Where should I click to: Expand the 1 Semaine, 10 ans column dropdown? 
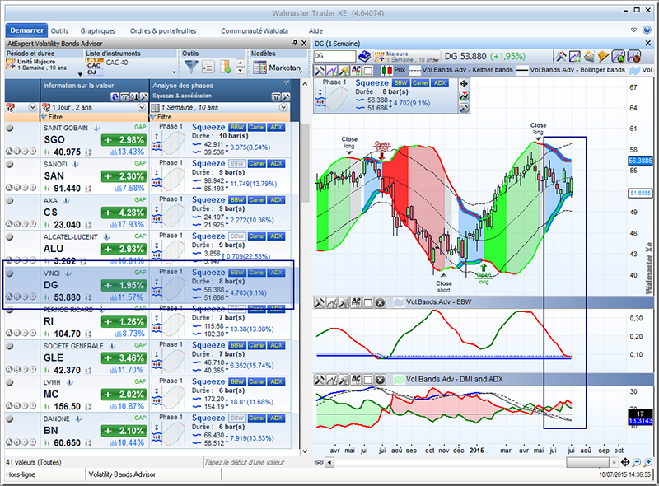(x=283, y=108)
